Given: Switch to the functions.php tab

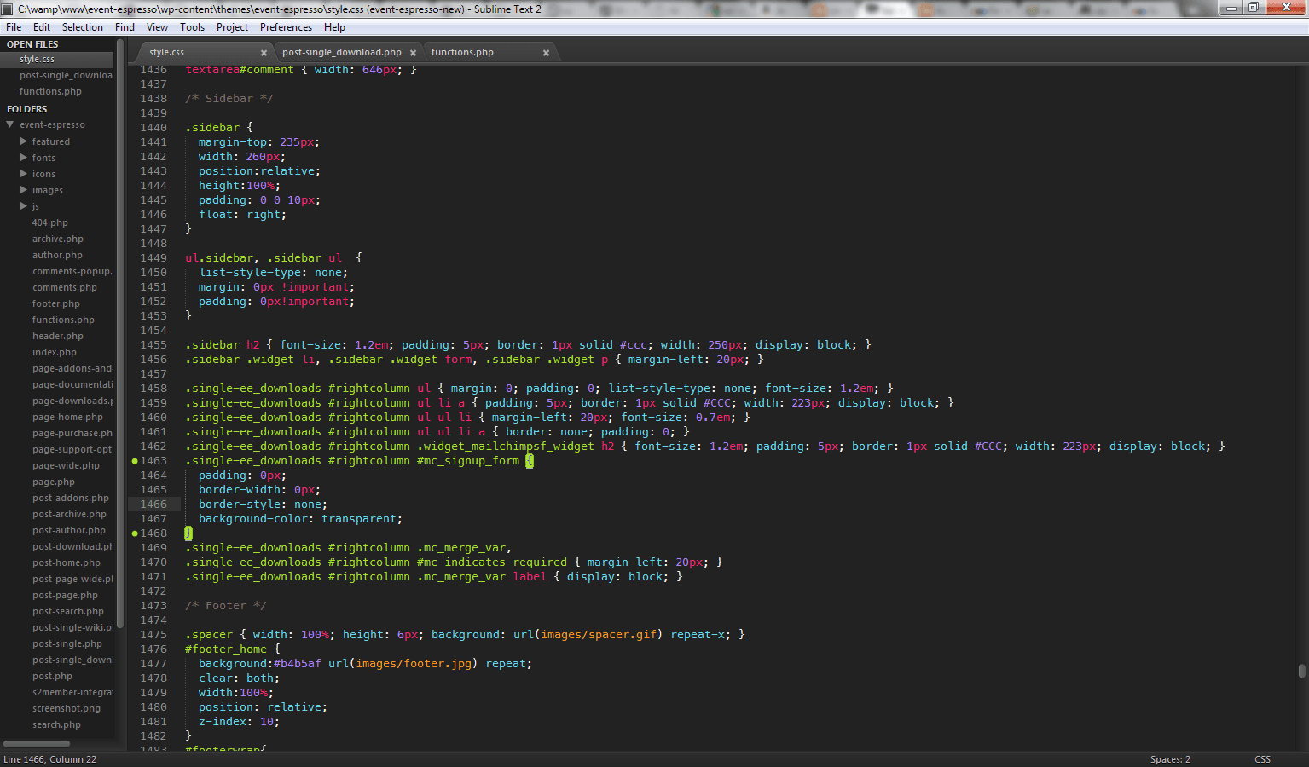Looking at the screenshot, I should pos(461,52).
